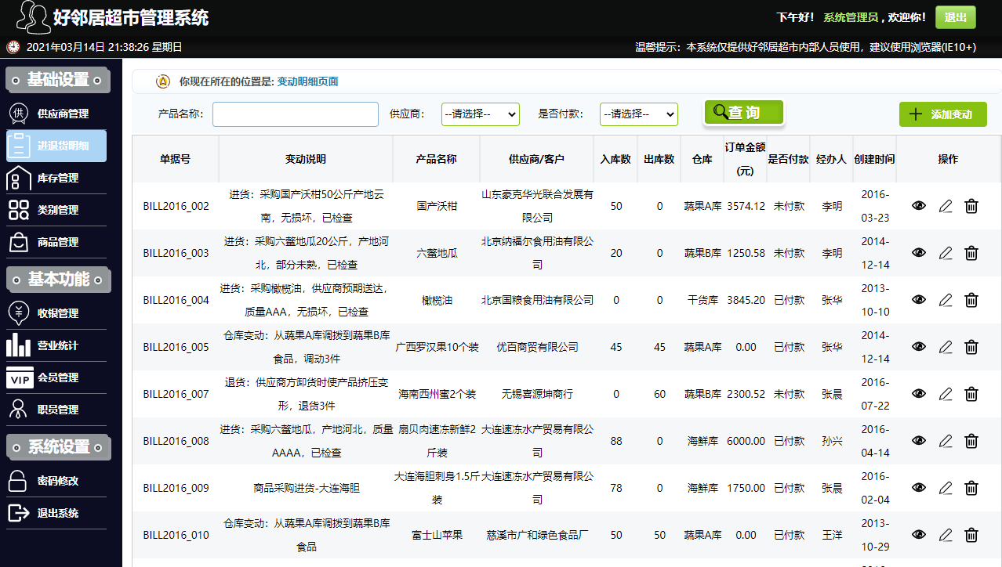Delete the BILL2016_007 record with the trash icon
Viewport: 1002px width, 567px height.
pyautogui.click(x=971, y=394)
